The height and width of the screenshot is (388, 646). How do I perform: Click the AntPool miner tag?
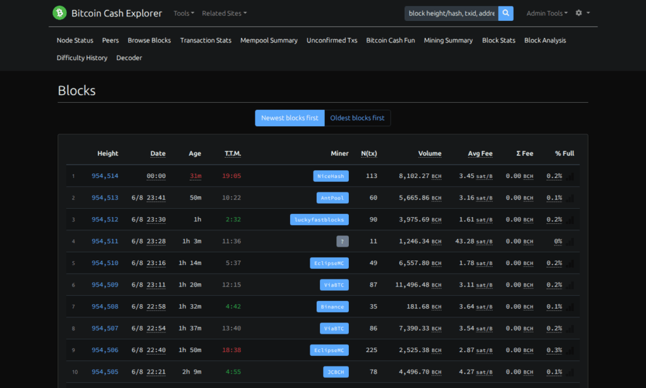click(332, 197)
